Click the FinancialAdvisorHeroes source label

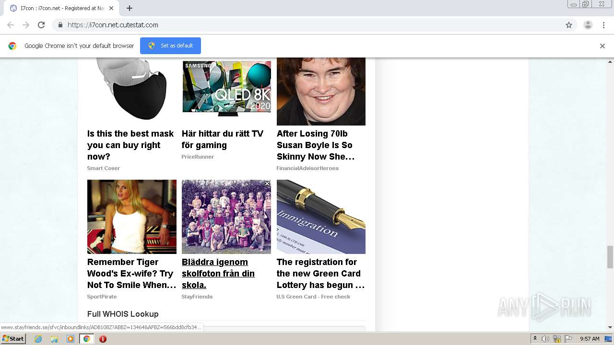[x=307, y=168]
